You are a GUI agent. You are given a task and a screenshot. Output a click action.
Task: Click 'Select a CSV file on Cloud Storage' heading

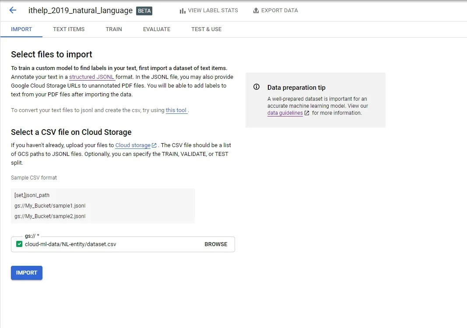[71, 132]
